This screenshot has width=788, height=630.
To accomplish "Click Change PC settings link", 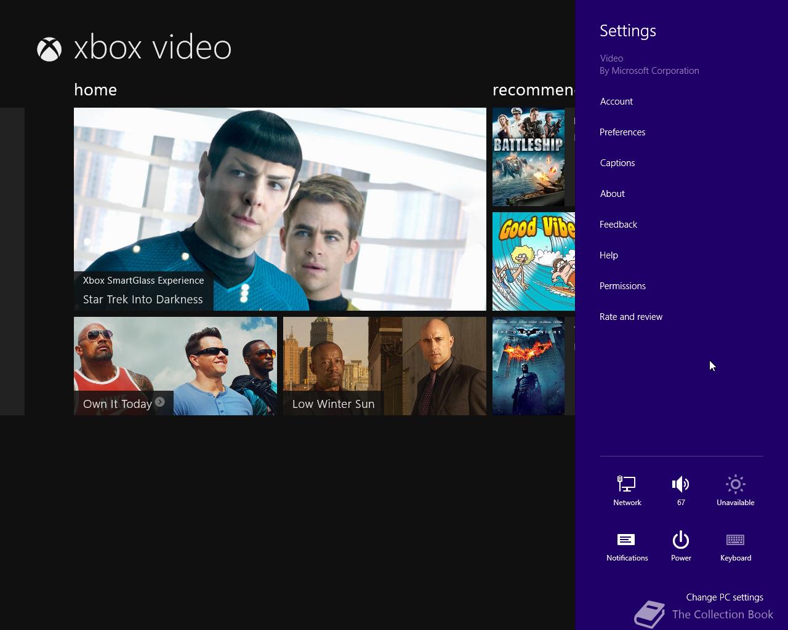I will click(725, 597).
